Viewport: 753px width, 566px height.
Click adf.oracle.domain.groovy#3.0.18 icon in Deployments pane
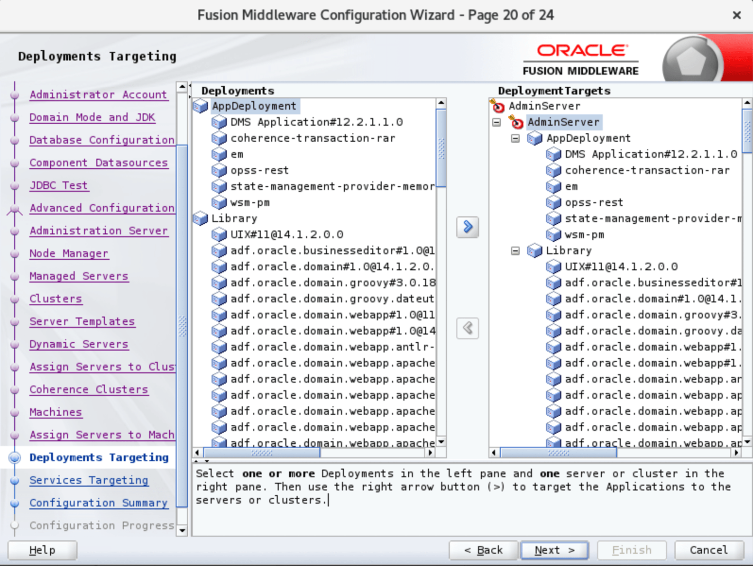pos(219,283)
